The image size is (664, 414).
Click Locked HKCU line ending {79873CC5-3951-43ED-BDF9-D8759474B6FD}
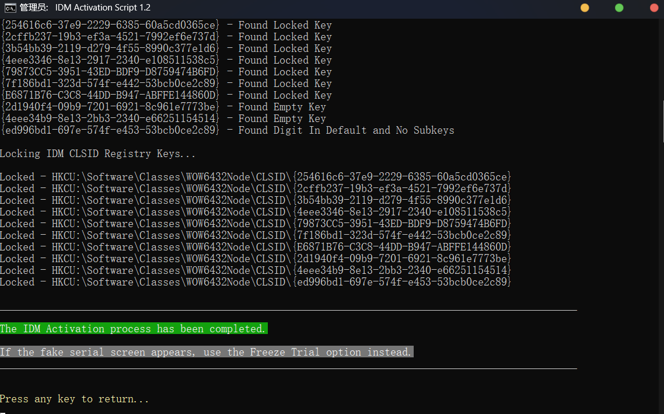[256, 223]
